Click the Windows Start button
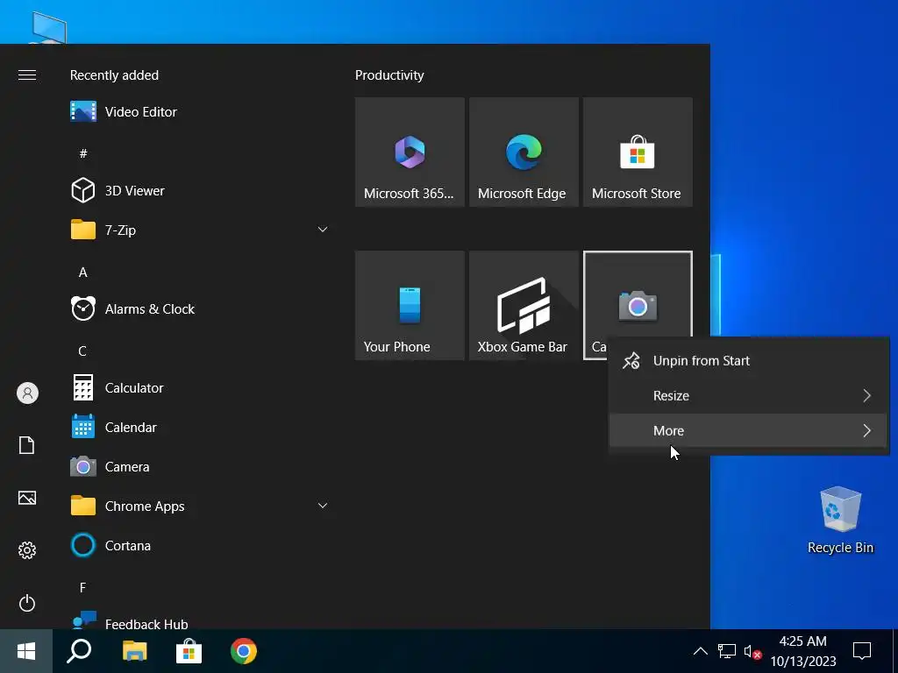Screen dimensions: 898x673 pyautogui.click(x=26, y=651)
